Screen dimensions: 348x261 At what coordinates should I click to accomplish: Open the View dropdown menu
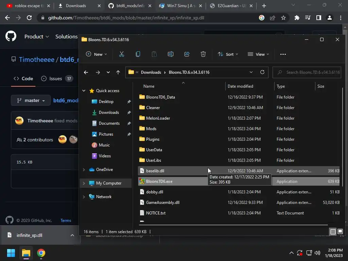coord(258,54)
